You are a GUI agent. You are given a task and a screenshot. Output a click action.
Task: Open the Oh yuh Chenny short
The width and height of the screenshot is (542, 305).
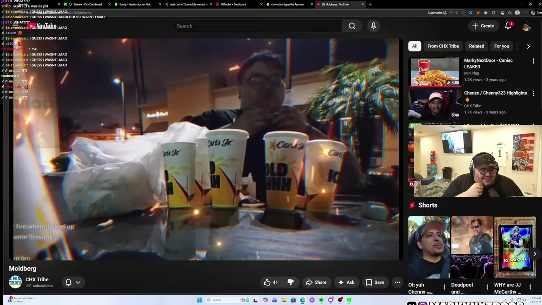tap(429, 247)
